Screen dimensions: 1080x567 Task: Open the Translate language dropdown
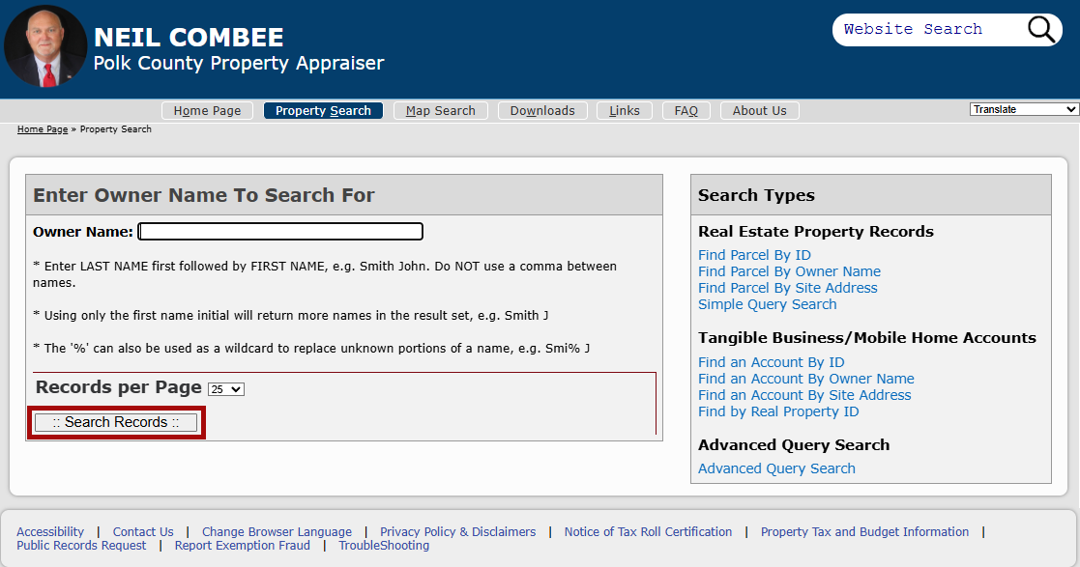click(1022, 108)
